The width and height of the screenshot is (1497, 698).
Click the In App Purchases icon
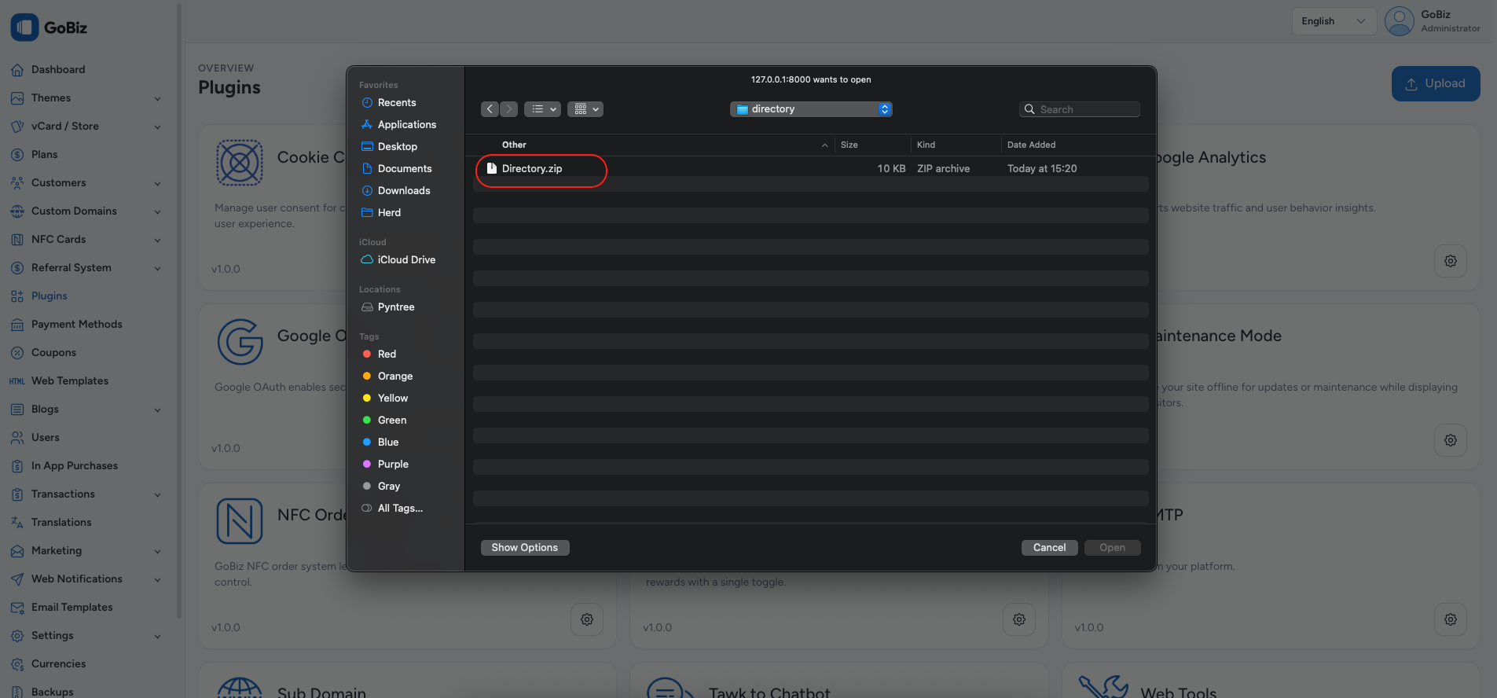tap(17, 466)
